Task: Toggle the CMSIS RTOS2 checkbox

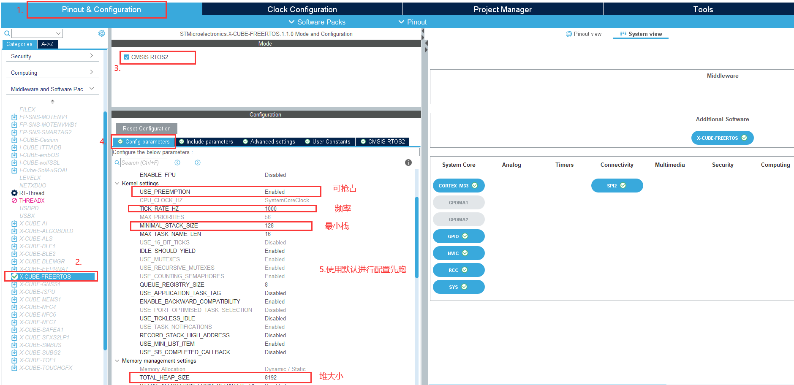Action: pos(127,57)
